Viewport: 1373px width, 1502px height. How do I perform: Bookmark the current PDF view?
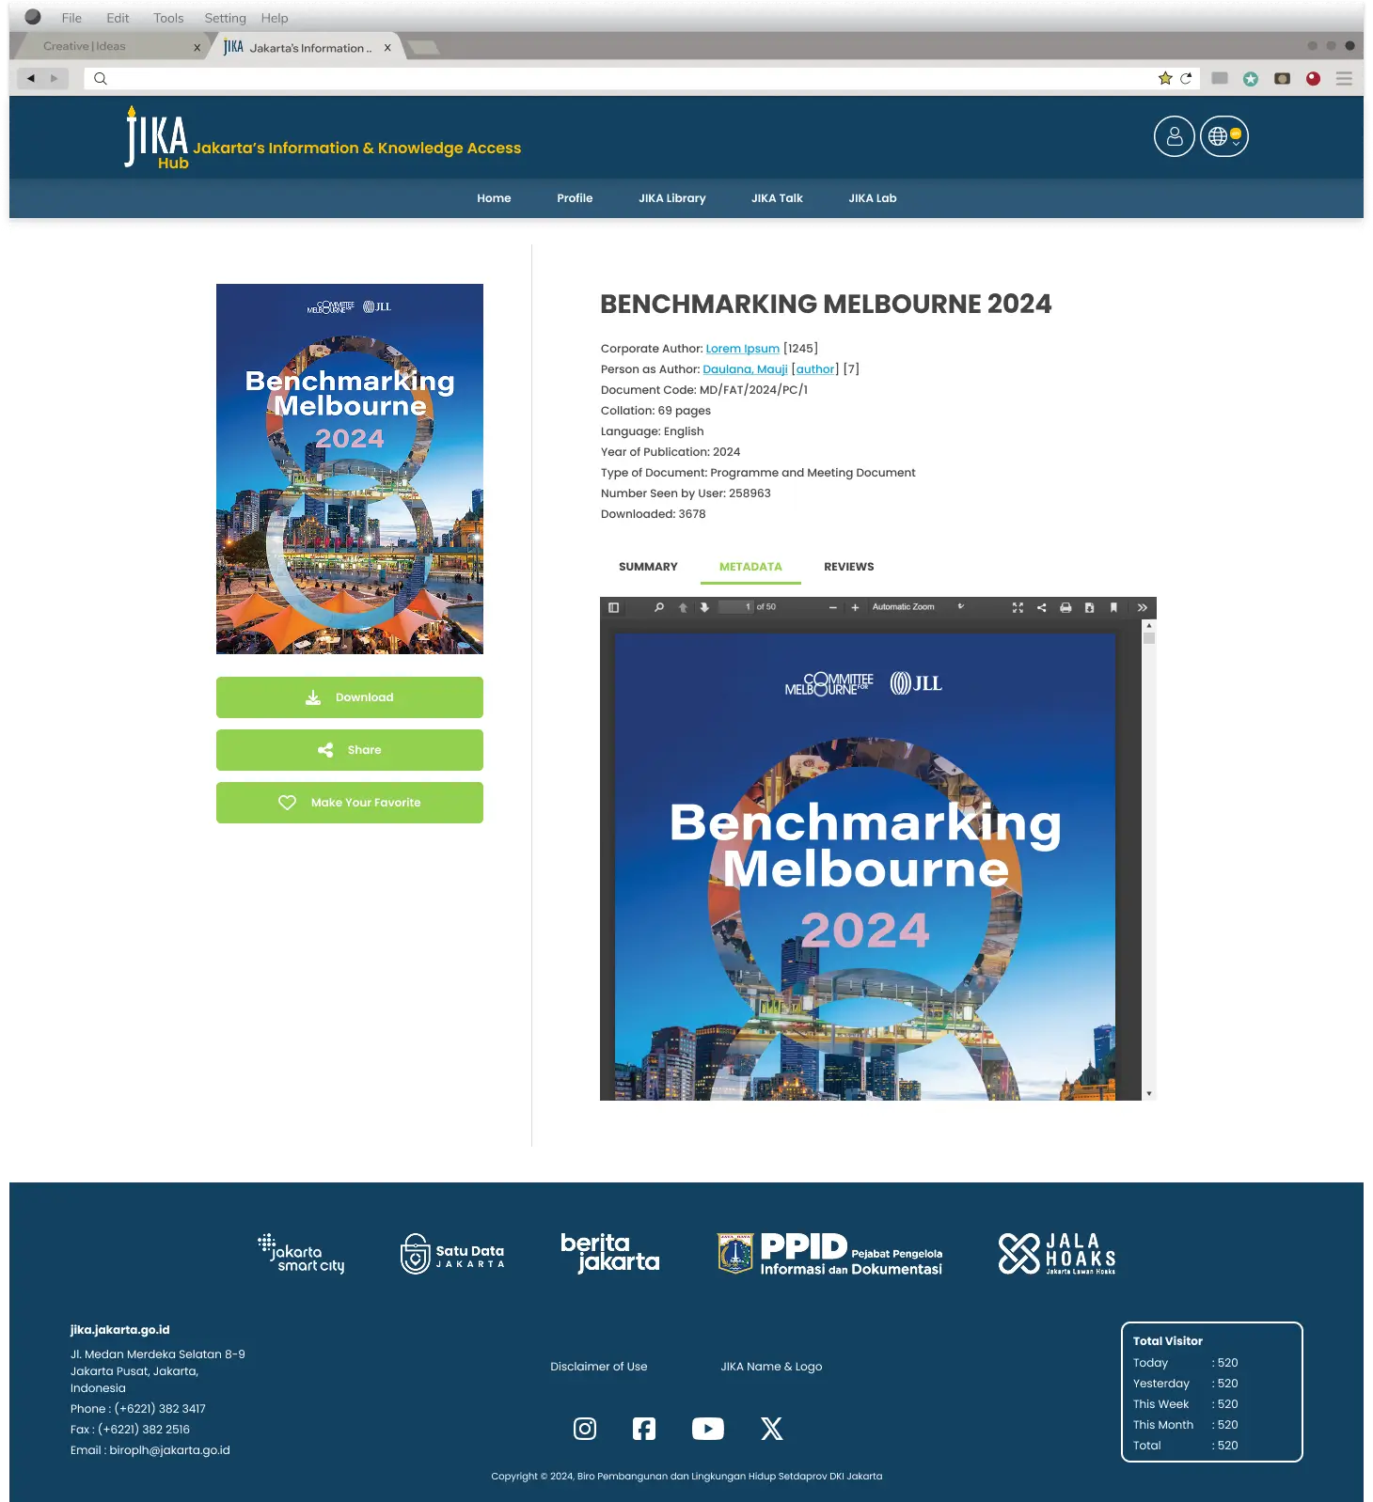pos(1113,607)
